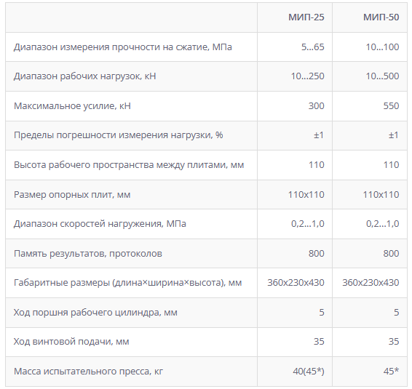Select the working load range row label

[x=85, y=76]
